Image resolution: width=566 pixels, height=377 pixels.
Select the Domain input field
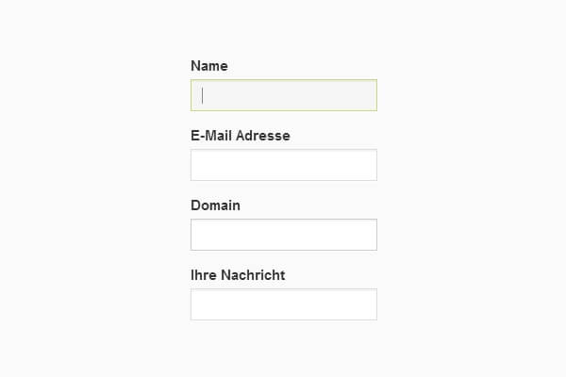[x=283, y=235]
